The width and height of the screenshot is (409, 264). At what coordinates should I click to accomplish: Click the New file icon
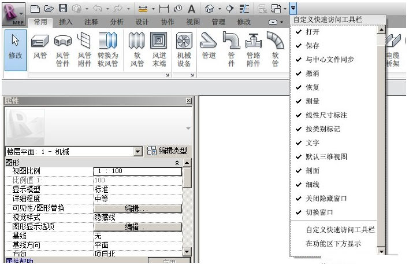[35, 9]
